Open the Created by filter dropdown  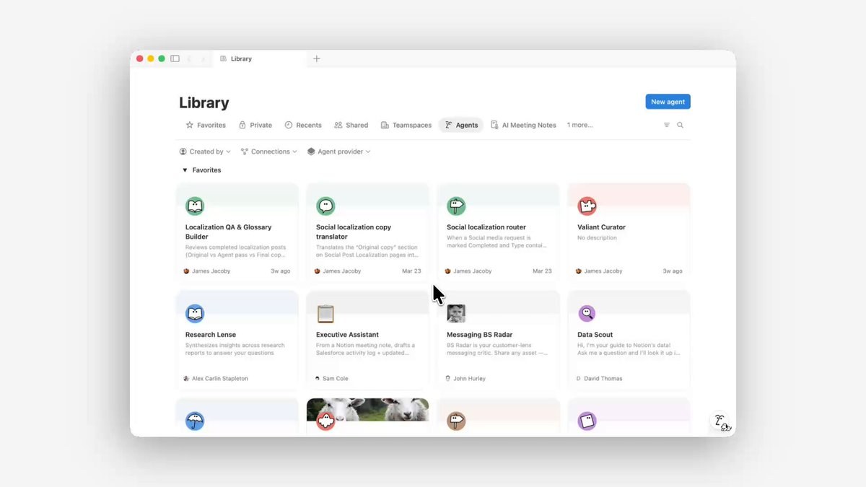click(205, 152)
